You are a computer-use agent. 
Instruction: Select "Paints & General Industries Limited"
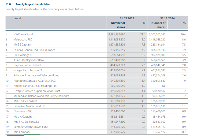point(34,50)
